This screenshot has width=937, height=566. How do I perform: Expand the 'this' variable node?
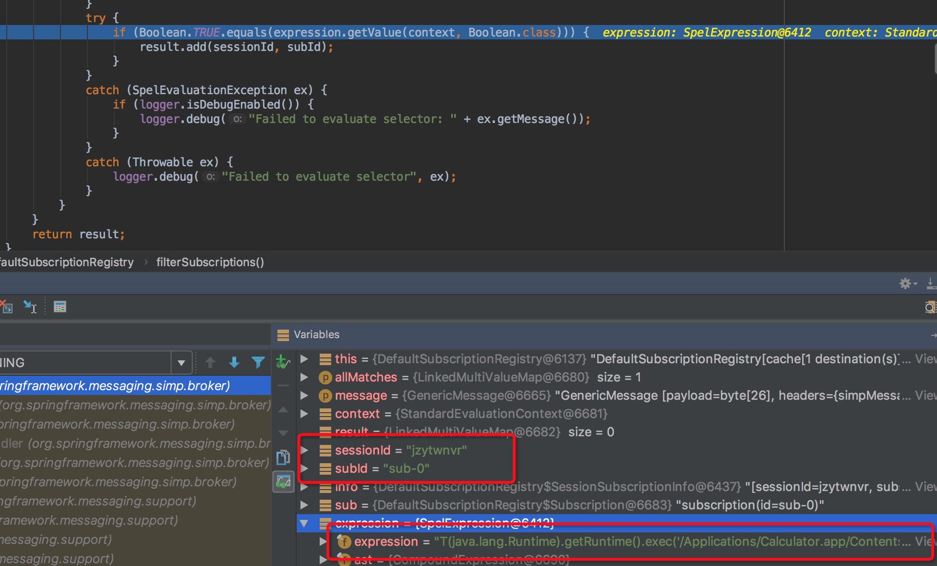point(304,359)
